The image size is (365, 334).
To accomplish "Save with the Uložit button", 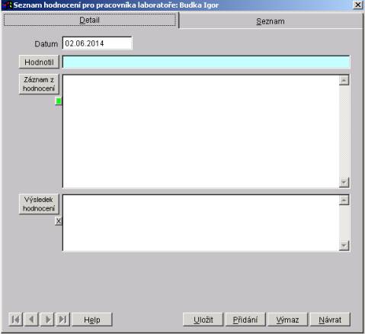I will [203, 320].
